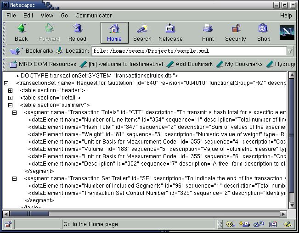Open the Hydrogen bookmark link

281,64
